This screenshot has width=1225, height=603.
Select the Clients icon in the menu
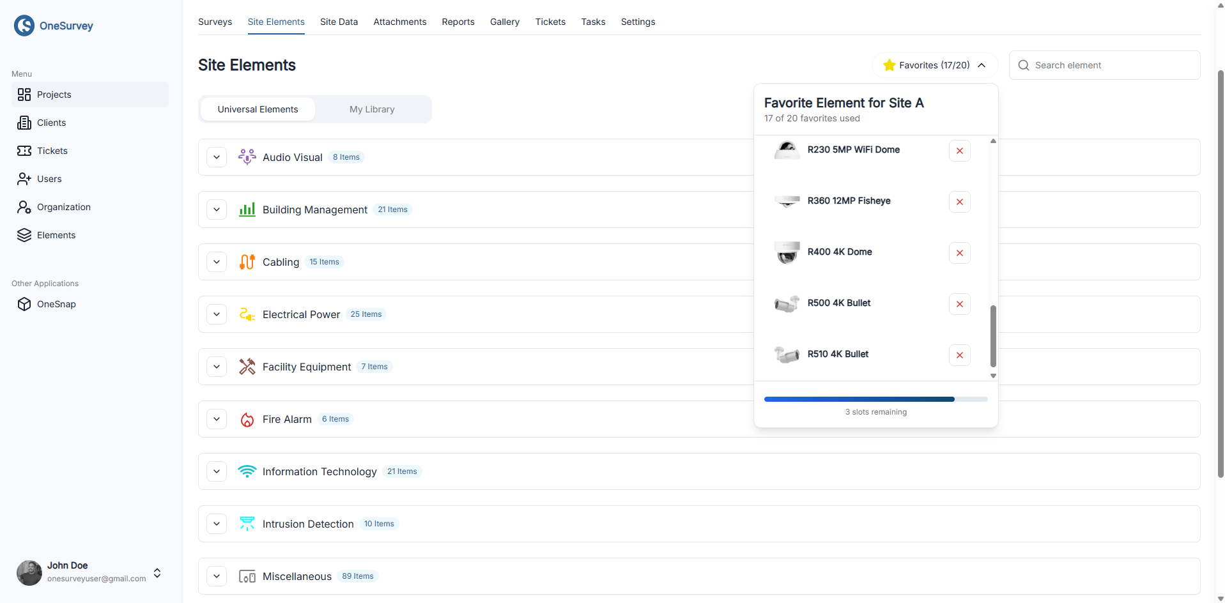click(24, 123)
